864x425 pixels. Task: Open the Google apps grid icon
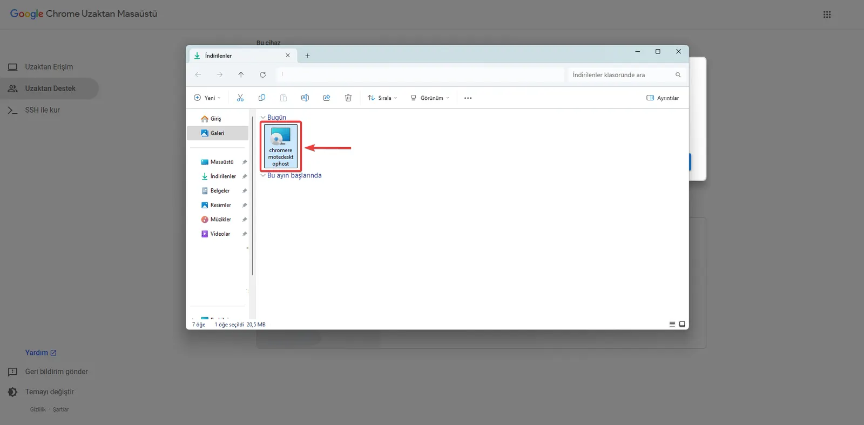pyautogui.click(x=827, y=15)
